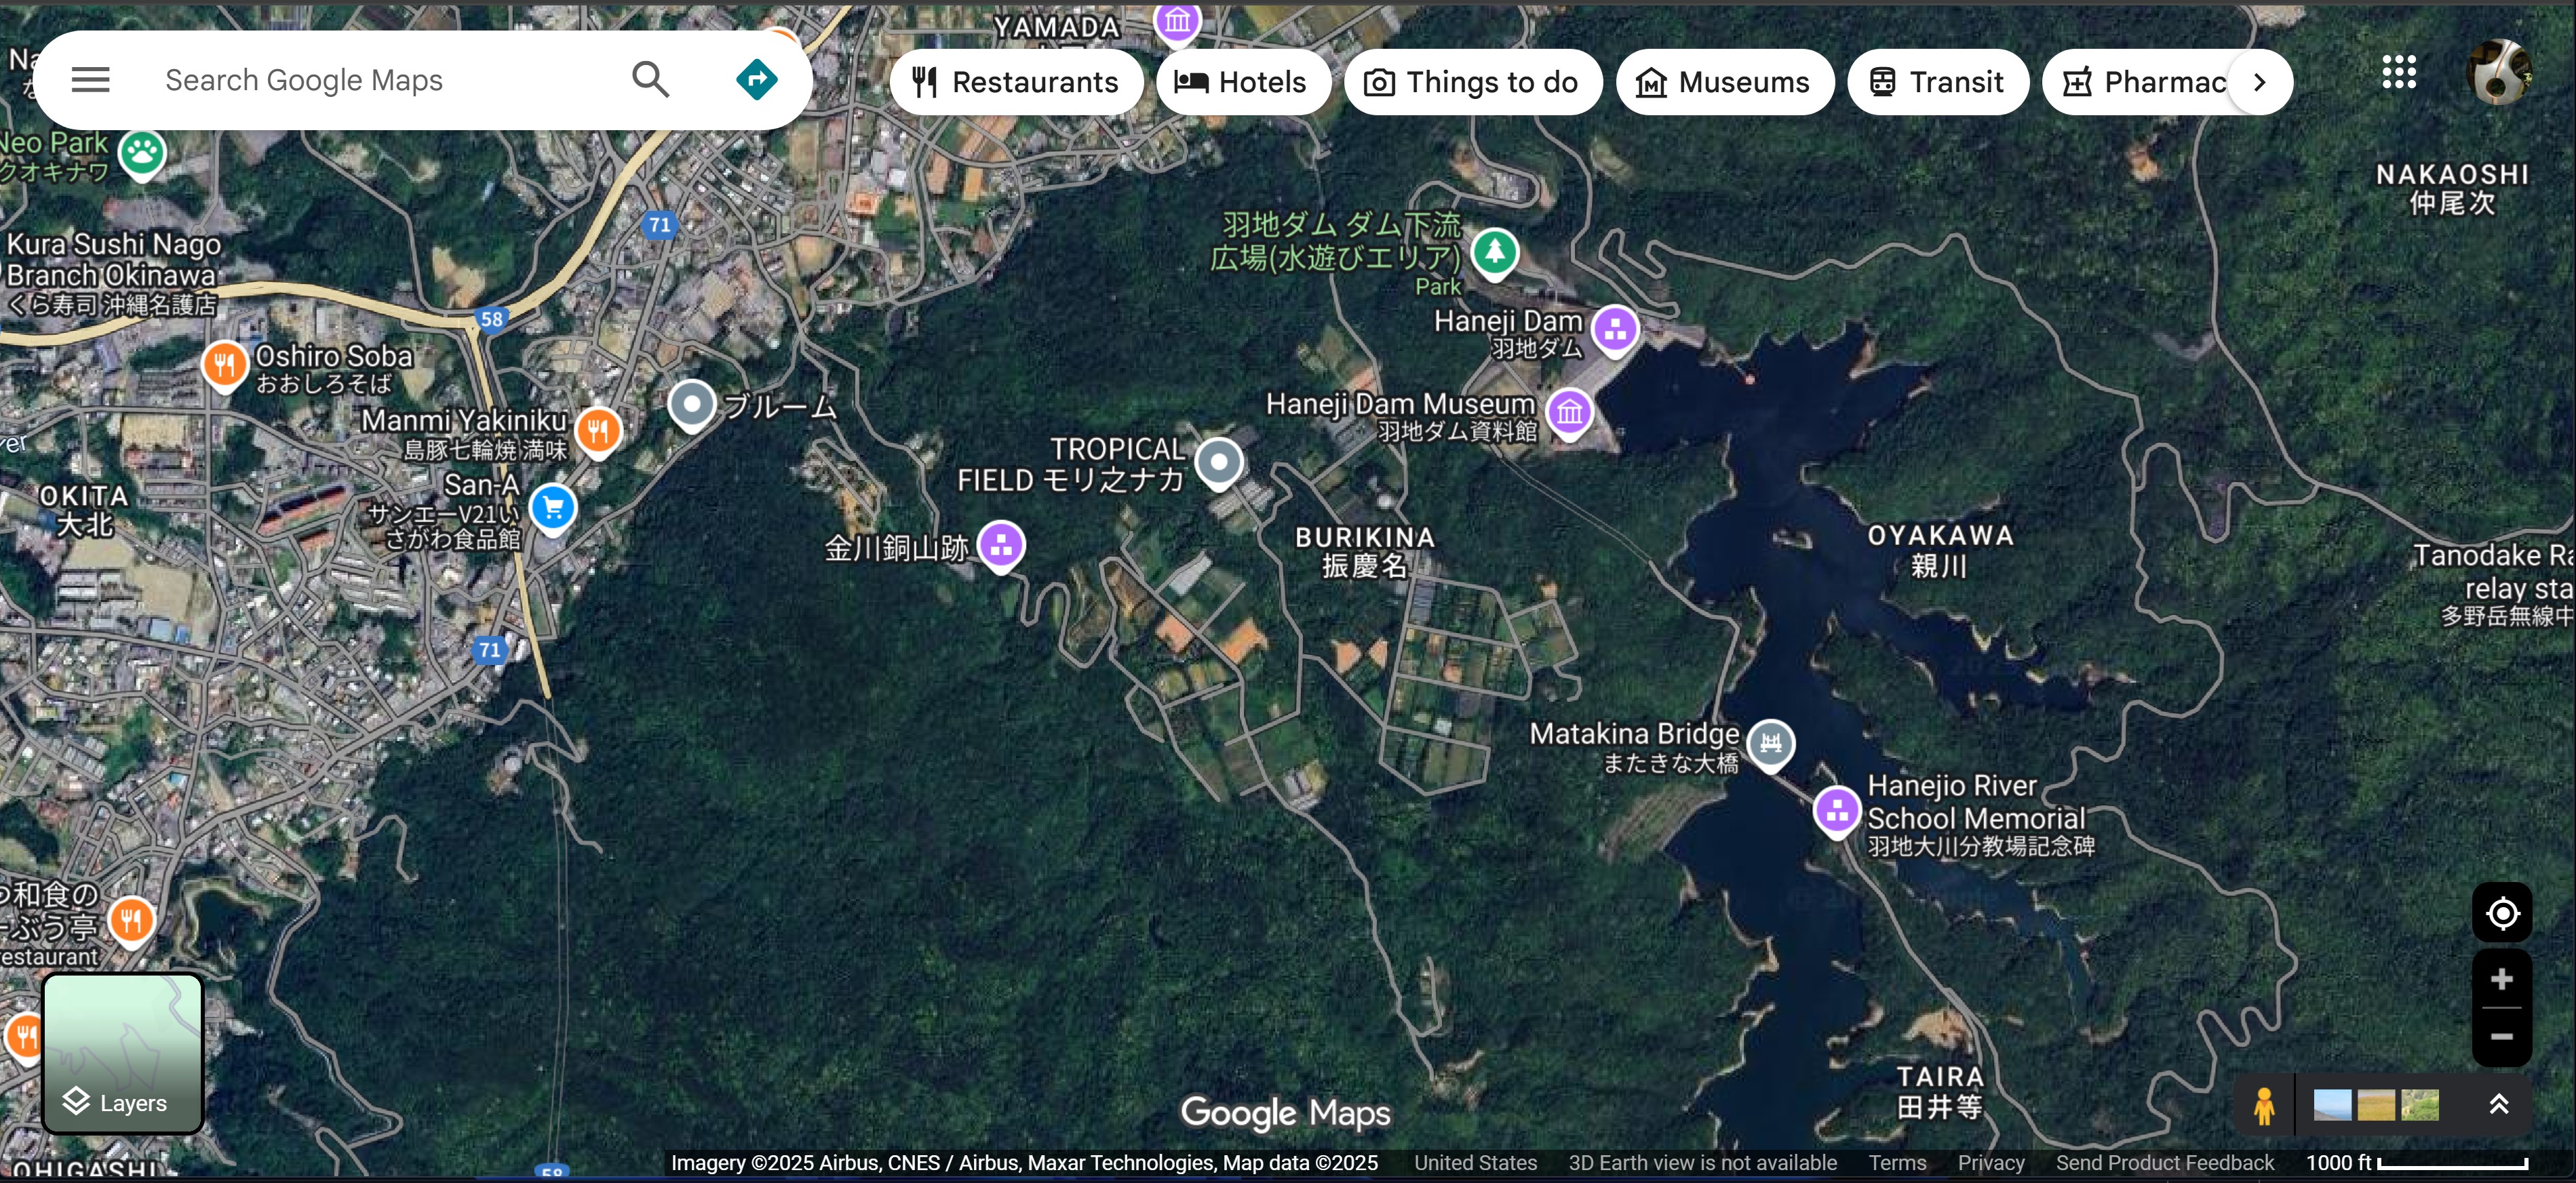Click the search magnifier icon

650,80
